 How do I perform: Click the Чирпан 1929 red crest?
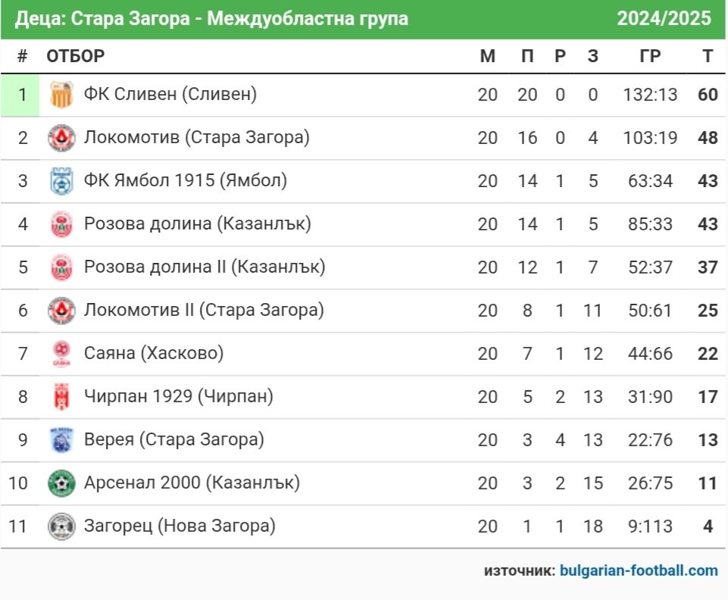tap(61, 397)
